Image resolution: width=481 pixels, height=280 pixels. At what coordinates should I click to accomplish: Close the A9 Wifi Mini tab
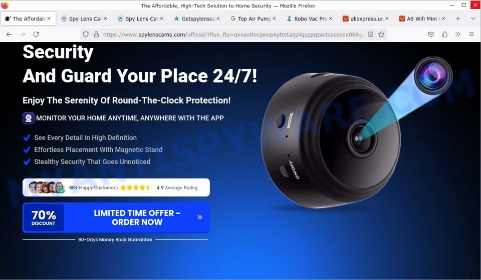(x=443, y=19)
